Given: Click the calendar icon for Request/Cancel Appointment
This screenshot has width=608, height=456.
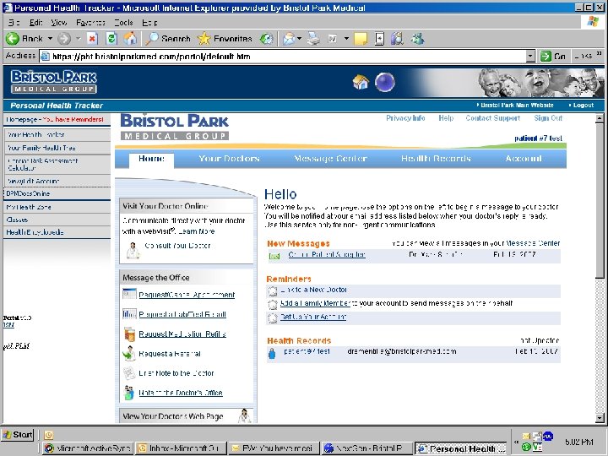Looking at the screenshot, I should pyautogui.click(x=129, y=294).
